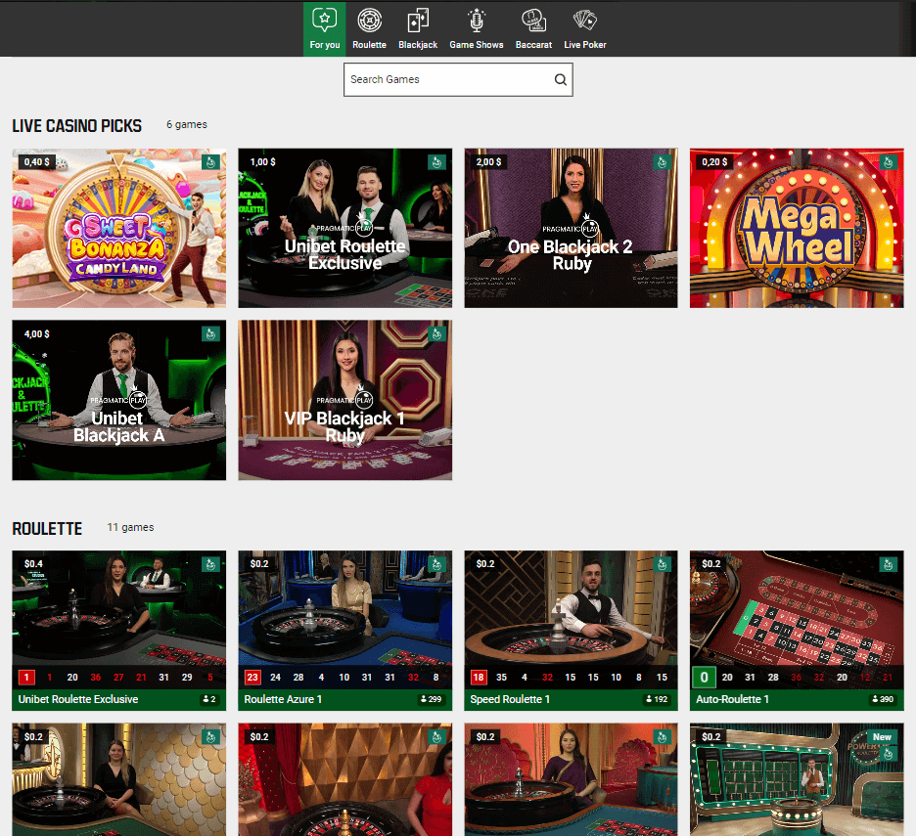This screenshot has height=836, width=916.
Task: Click the 0,40 $ minimum bet label
Action: [x=37, y=161]
